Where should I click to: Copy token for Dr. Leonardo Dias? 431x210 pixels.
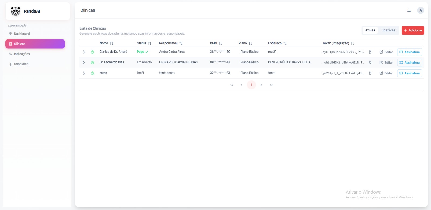point(370,63)
